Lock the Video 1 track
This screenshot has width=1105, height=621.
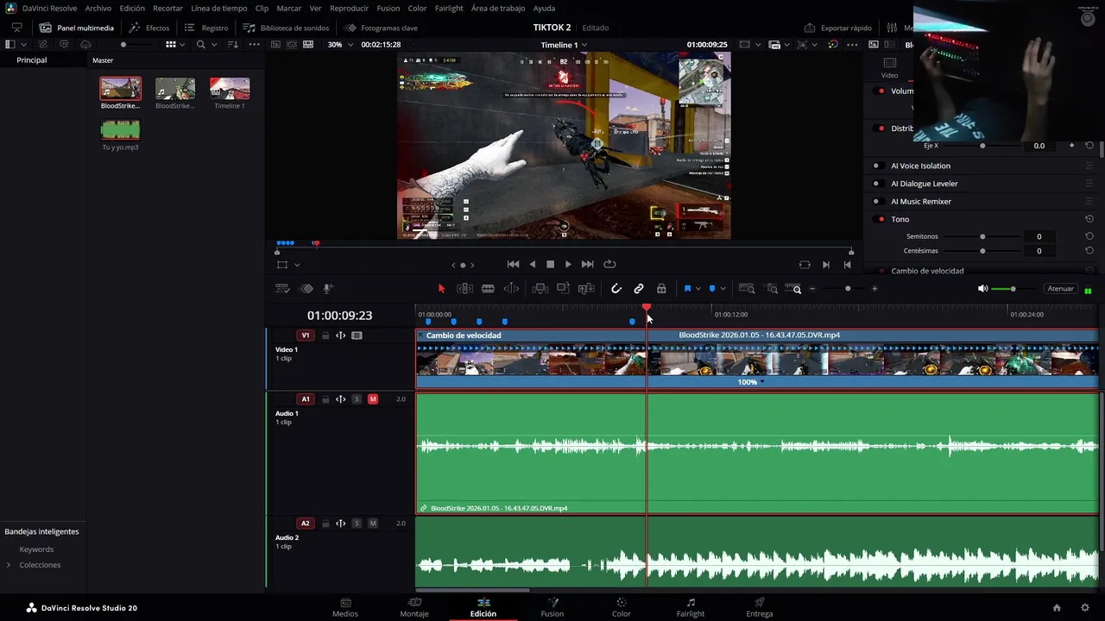325,336
